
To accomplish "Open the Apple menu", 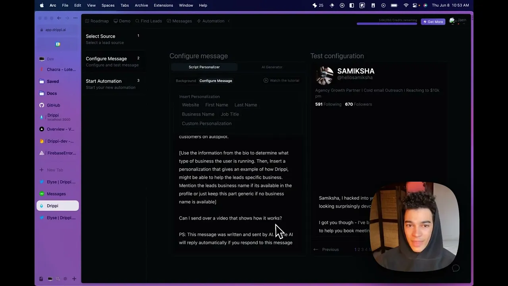I will 42,5.
